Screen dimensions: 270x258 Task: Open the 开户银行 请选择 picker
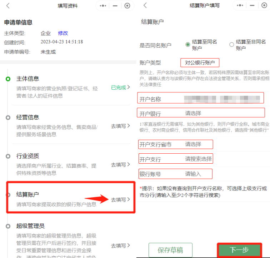[201, 113]
